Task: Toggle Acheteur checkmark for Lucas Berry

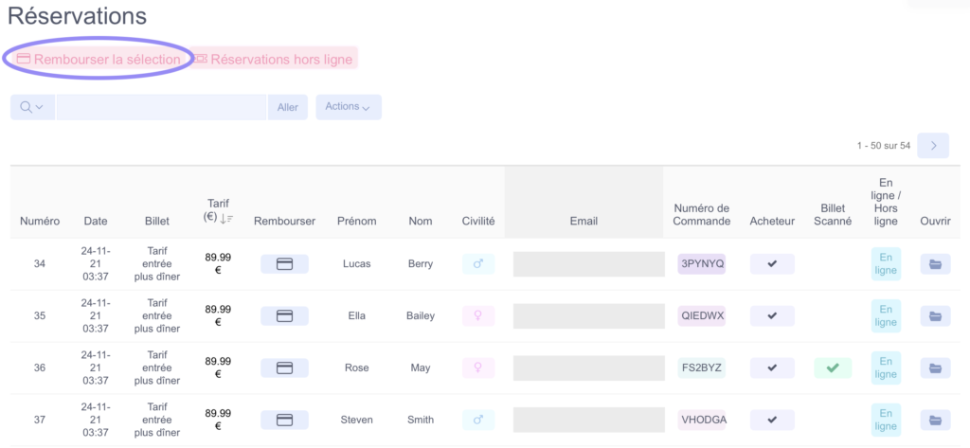Action: tap(772, 264)
